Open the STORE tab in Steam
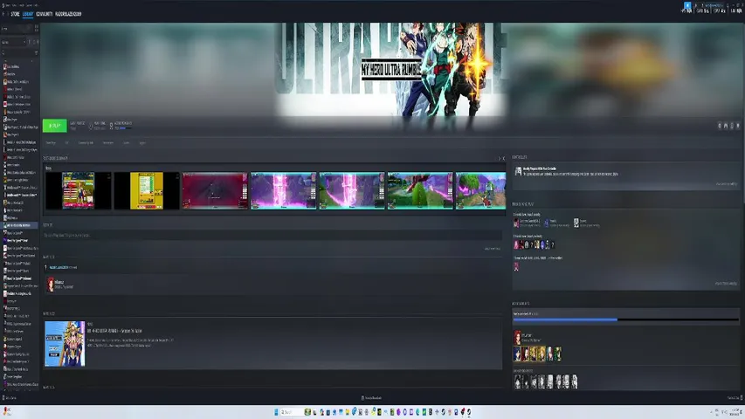Image resolution: width=745 pixels, height=419 pixels. pyautogui.click(x=15, y=14)
